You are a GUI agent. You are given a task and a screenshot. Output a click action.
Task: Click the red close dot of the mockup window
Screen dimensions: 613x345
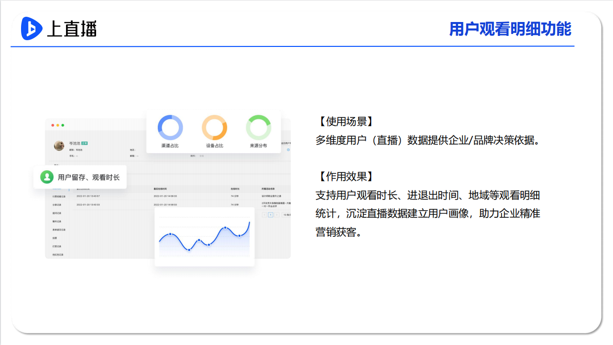click(x=53, y=125)
